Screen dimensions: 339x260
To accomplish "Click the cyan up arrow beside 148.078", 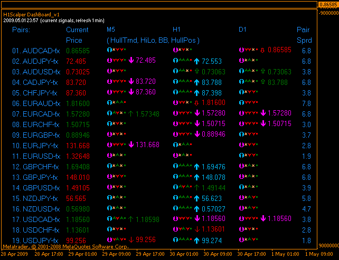I will tap(196, 177).
